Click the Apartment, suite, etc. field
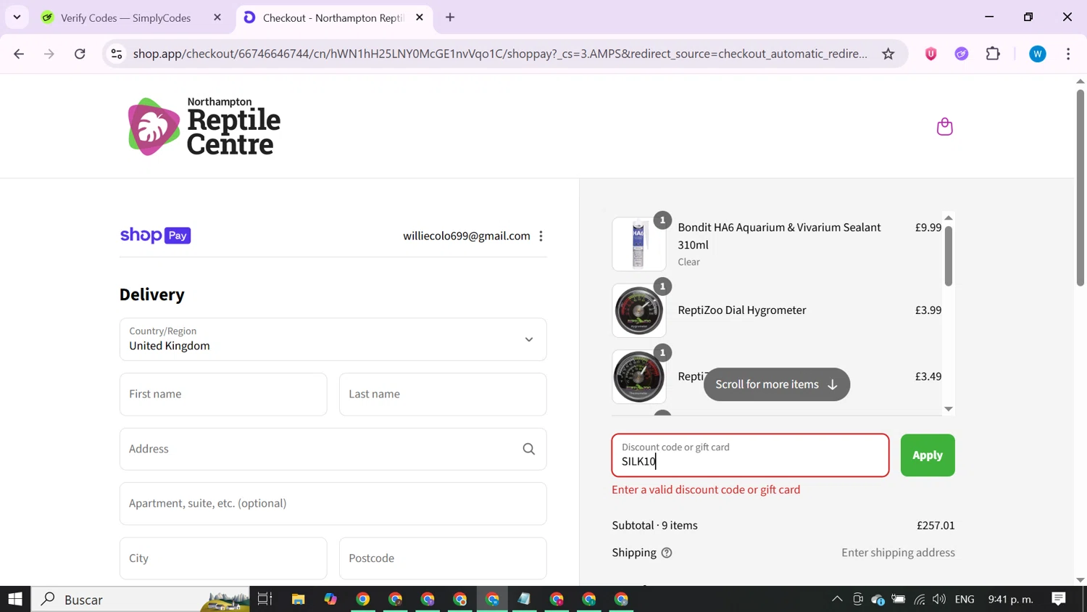Screen dimensions: 1087x612 [333, 504]
